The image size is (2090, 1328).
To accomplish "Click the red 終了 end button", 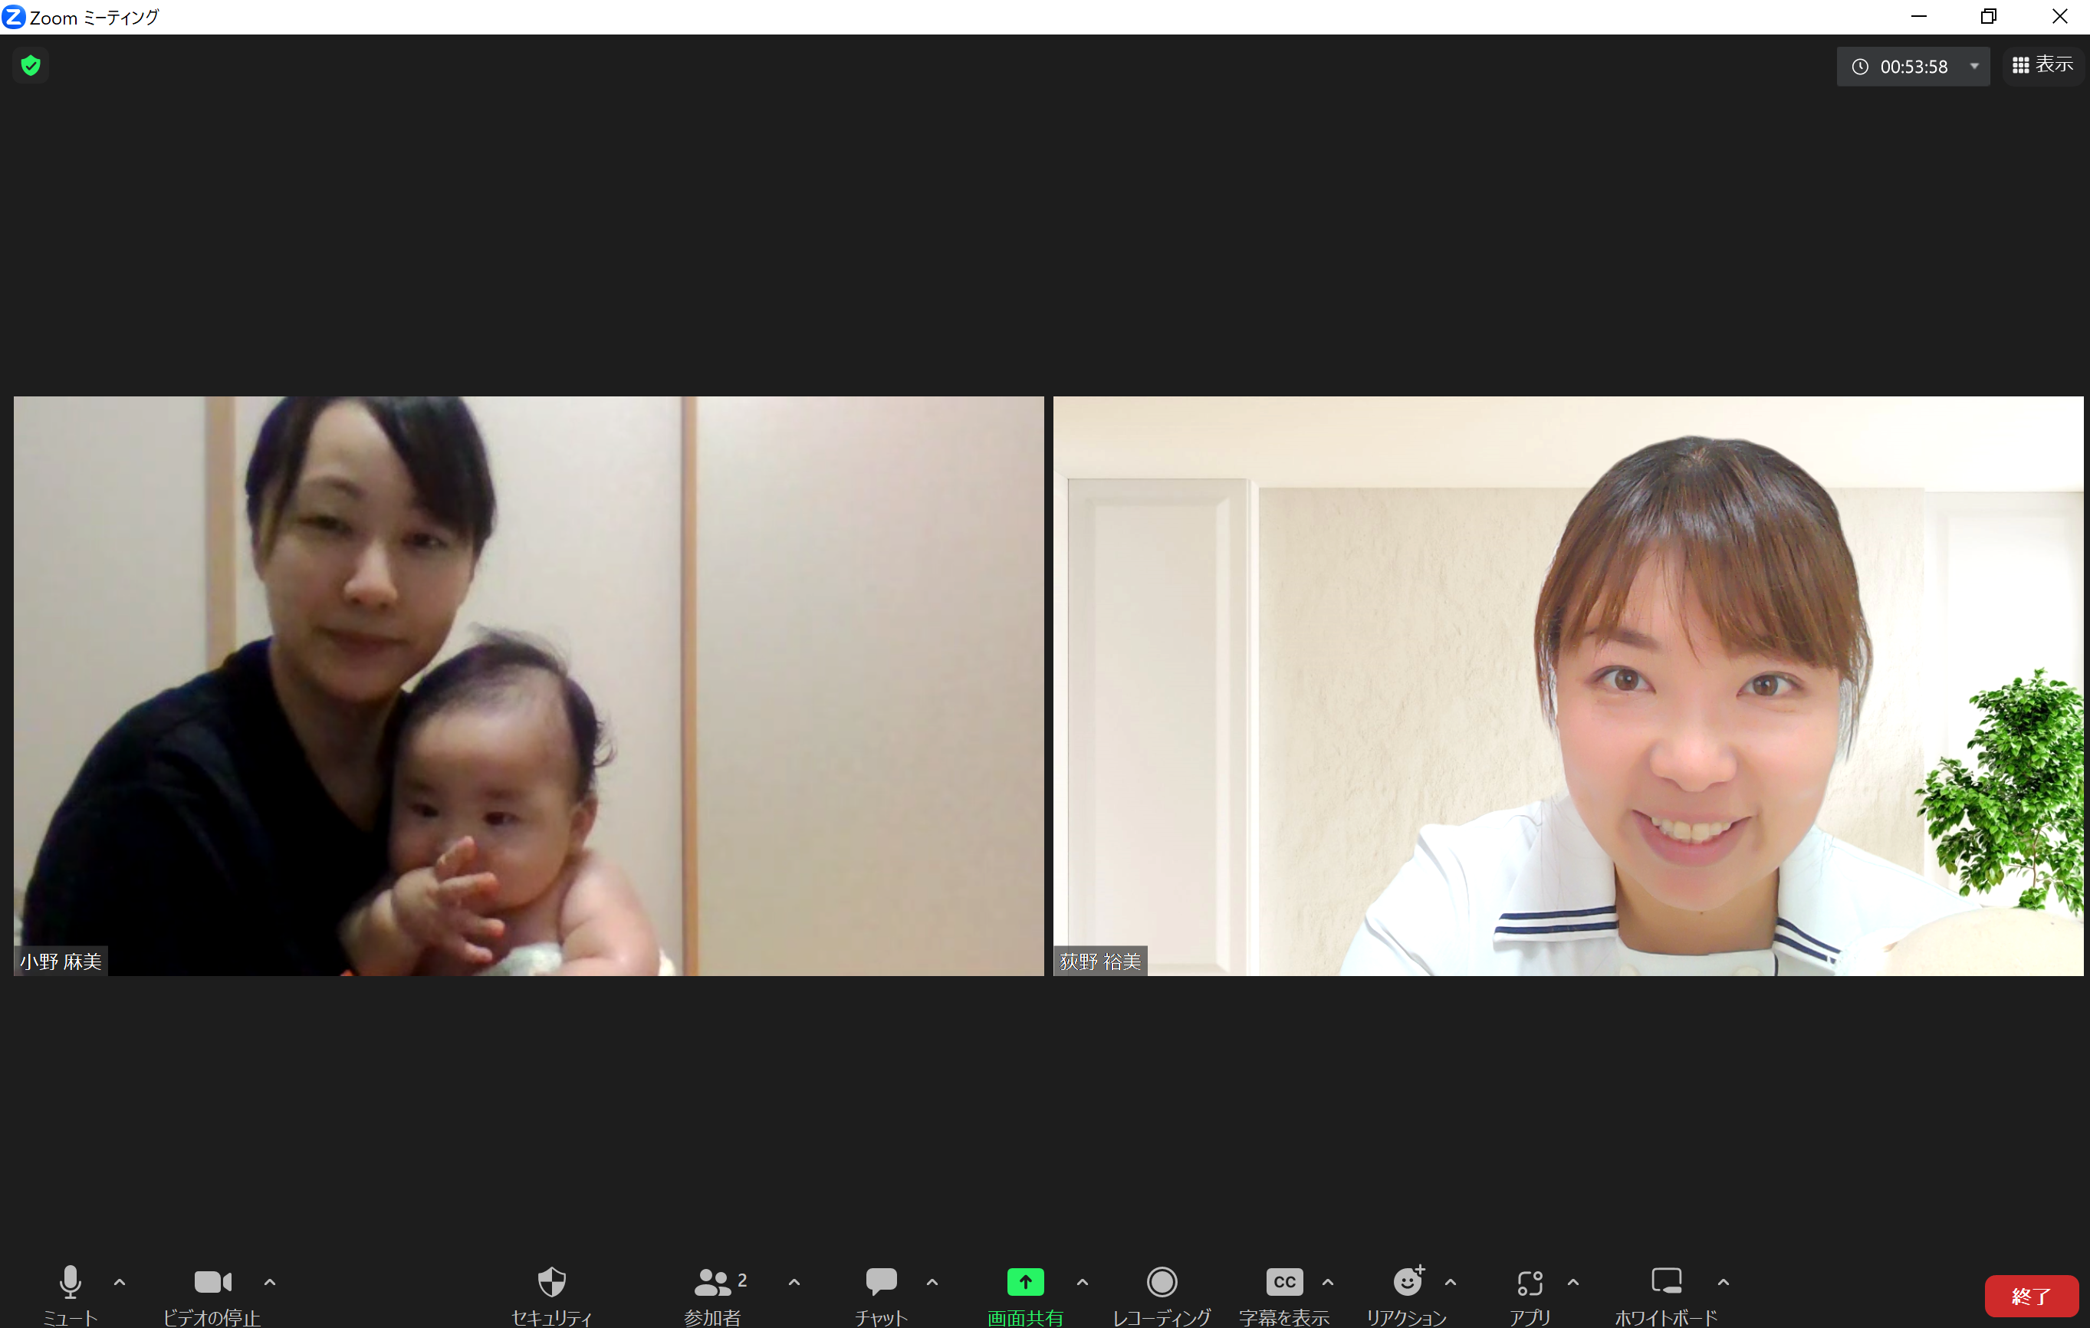I will tap(2032, 1296).
